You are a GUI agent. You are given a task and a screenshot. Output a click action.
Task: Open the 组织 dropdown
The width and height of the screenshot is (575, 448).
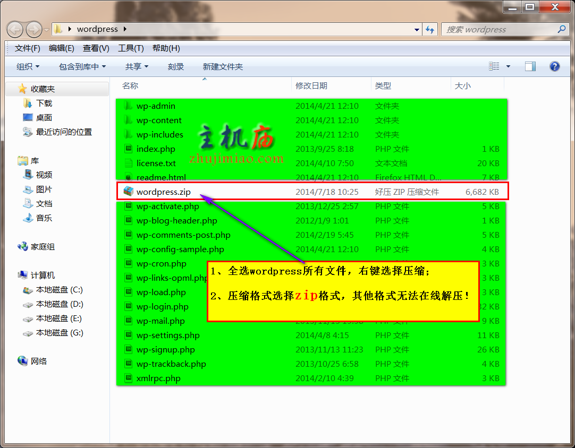click(x=28, y=67)
